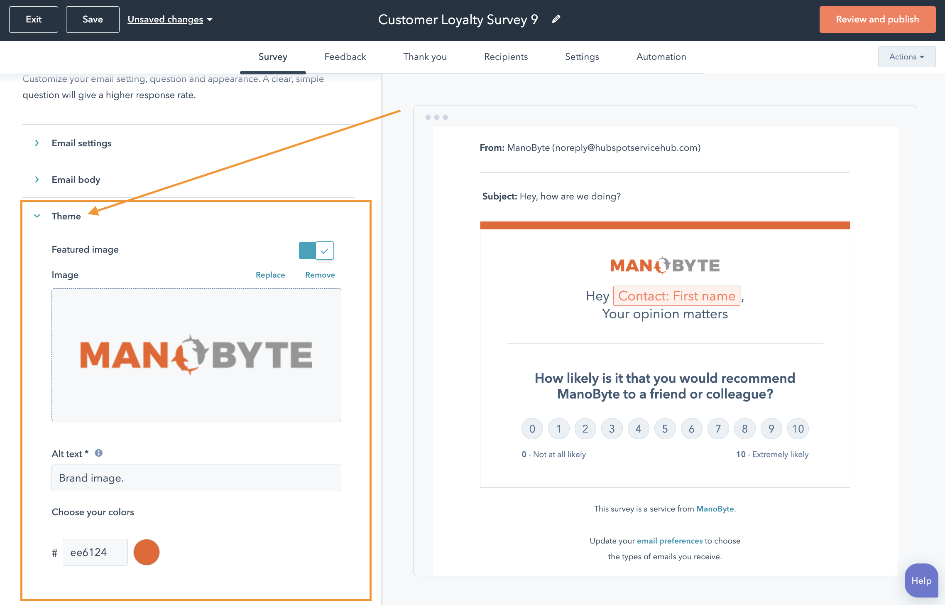945x605 pixels.
Task: Select rating 9 in the survey preview
Action: point(771,429)
